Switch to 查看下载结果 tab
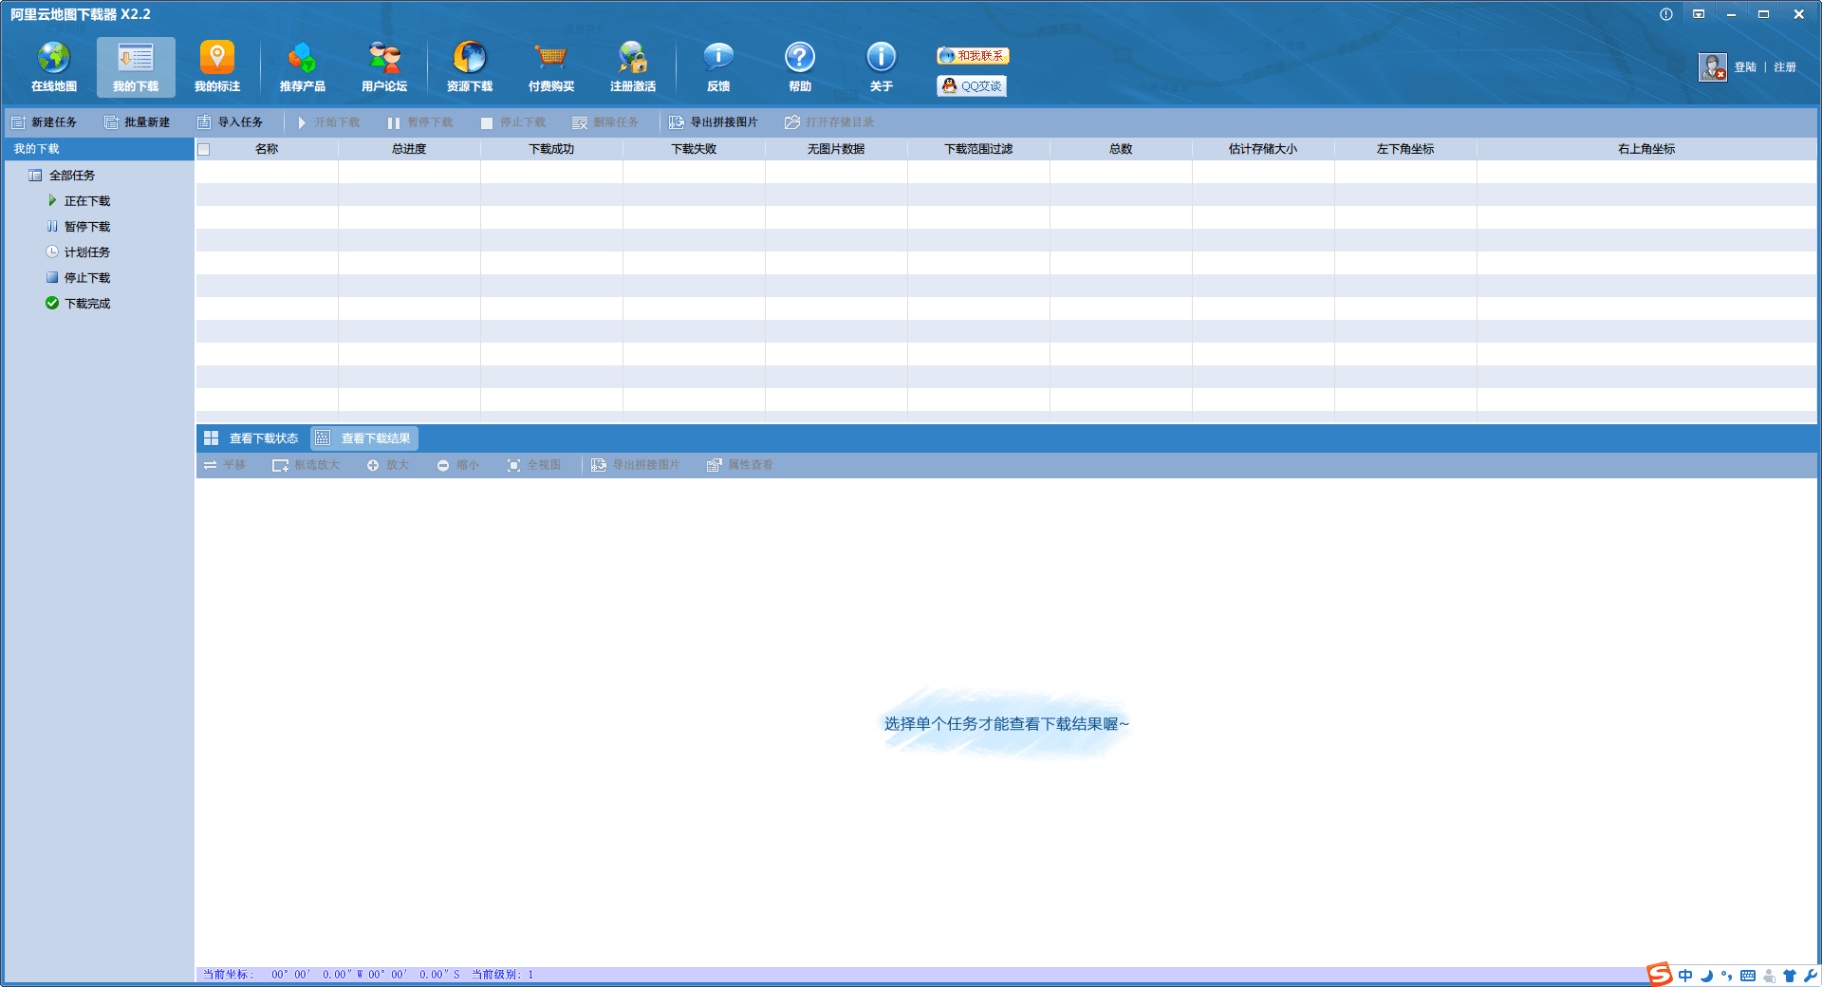 364,438
